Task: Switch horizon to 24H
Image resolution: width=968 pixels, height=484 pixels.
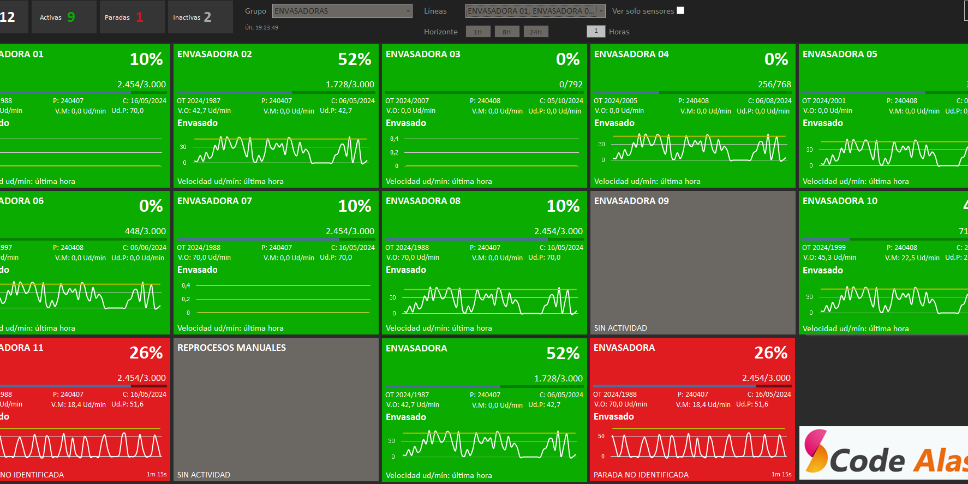Action: point(535,32)
